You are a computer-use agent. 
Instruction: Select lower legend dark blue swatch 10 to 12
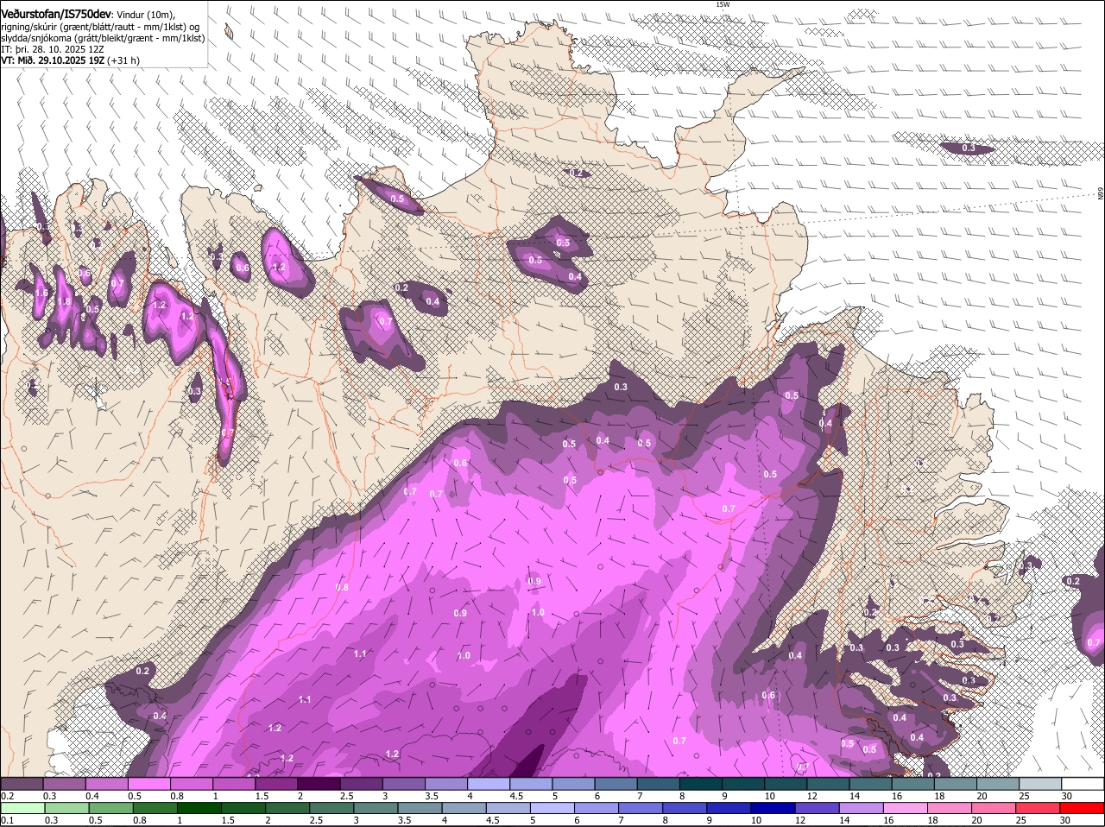772,808
